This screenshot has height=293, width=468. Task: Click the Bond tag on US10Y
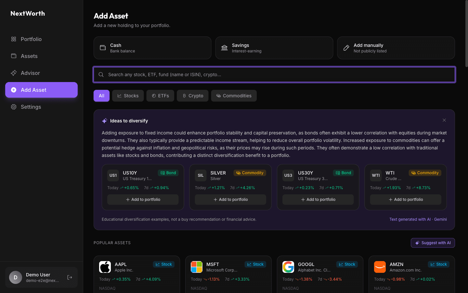[x=168, y=173]
